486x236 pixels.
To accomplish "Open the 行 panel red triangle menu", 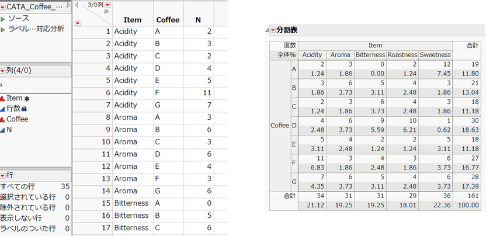I will point(2,175).
